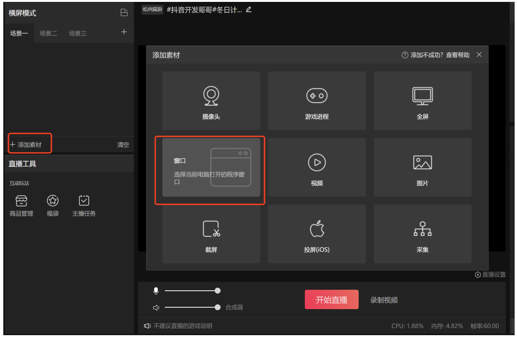Add a new scene with plus icon

[124, 32]
